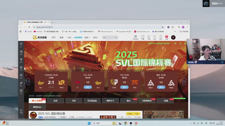
Task: Switch to the 解说Alan stream tab
Action: point(37,107)
